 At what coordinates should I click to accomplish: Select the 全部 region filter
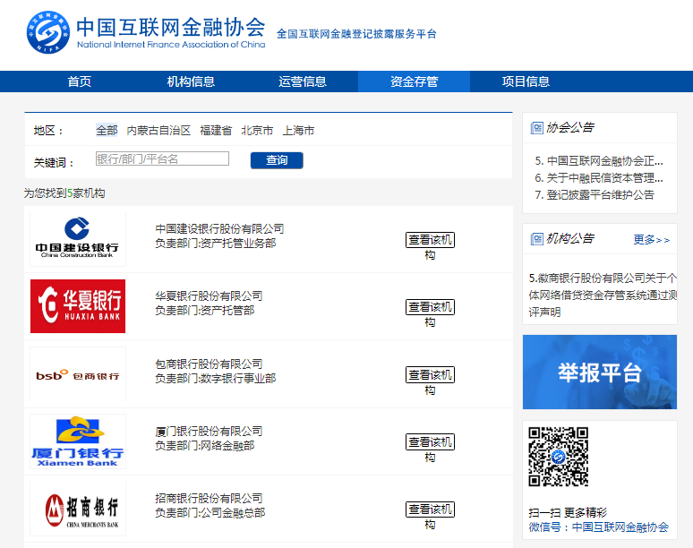click(x=107, y=131)
